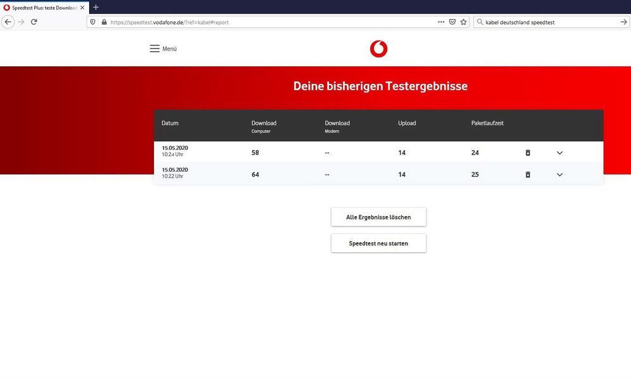The width and height of the screenshot is (631, 379).
Task: Open the Menü hamburger icon
Action: point(153,48)
